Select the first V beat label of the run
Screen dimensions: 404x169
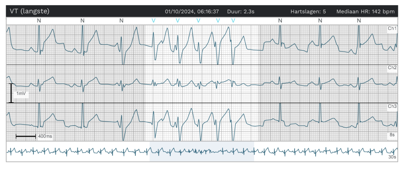[153, 20]
